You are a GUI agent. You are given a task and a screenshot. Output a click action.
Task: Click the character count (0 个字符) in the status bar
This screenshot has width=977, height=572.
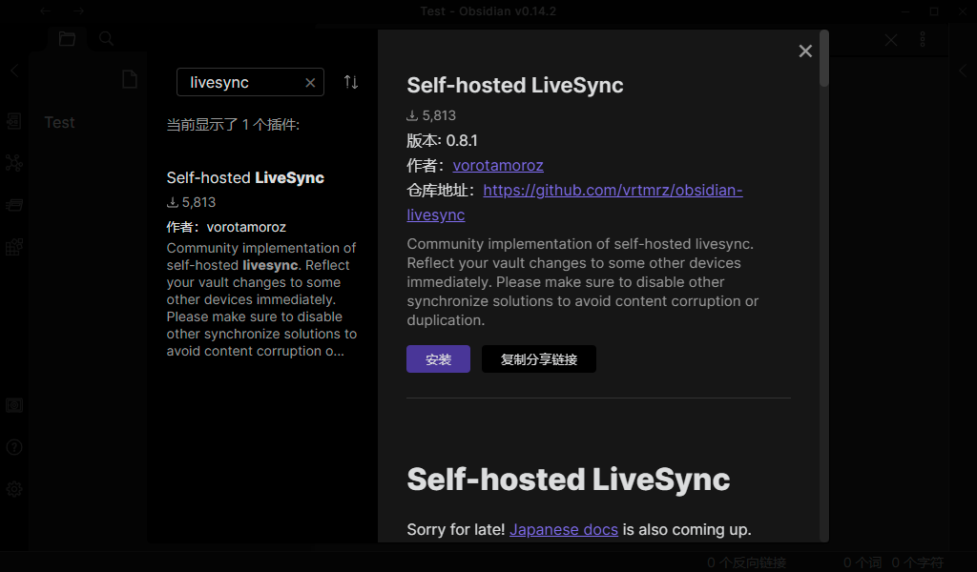tap(917, 562)
